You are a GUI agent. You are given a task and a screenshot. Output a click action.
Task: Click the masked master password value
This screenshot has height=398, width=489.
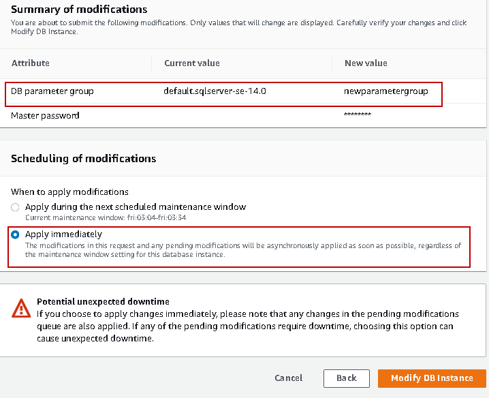(x=358, y=116)
